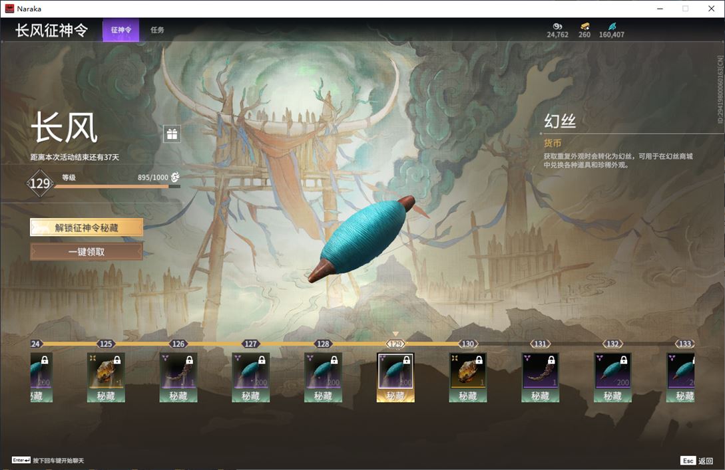725x470 pixels.
Task: Click the 按下回车键开始聊天 chat hint
Action: click(59, 460)
